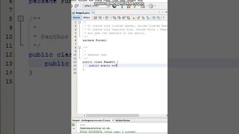Click the '@author user' comment text
The height and width of the screenshot is (134, 239).
(x=97, y=55)
